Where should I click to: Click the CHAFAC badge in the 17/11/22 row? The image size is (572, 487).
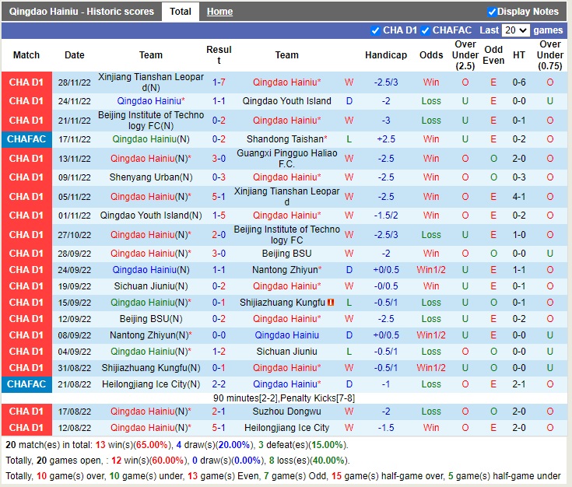pos(26,139)
